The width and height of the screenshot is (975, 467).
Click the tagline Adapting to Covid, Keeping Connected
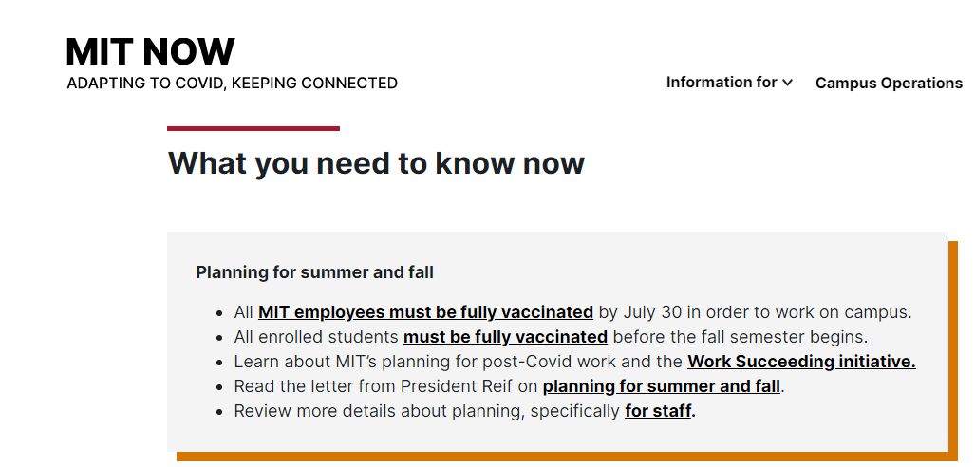coord(232,83)
